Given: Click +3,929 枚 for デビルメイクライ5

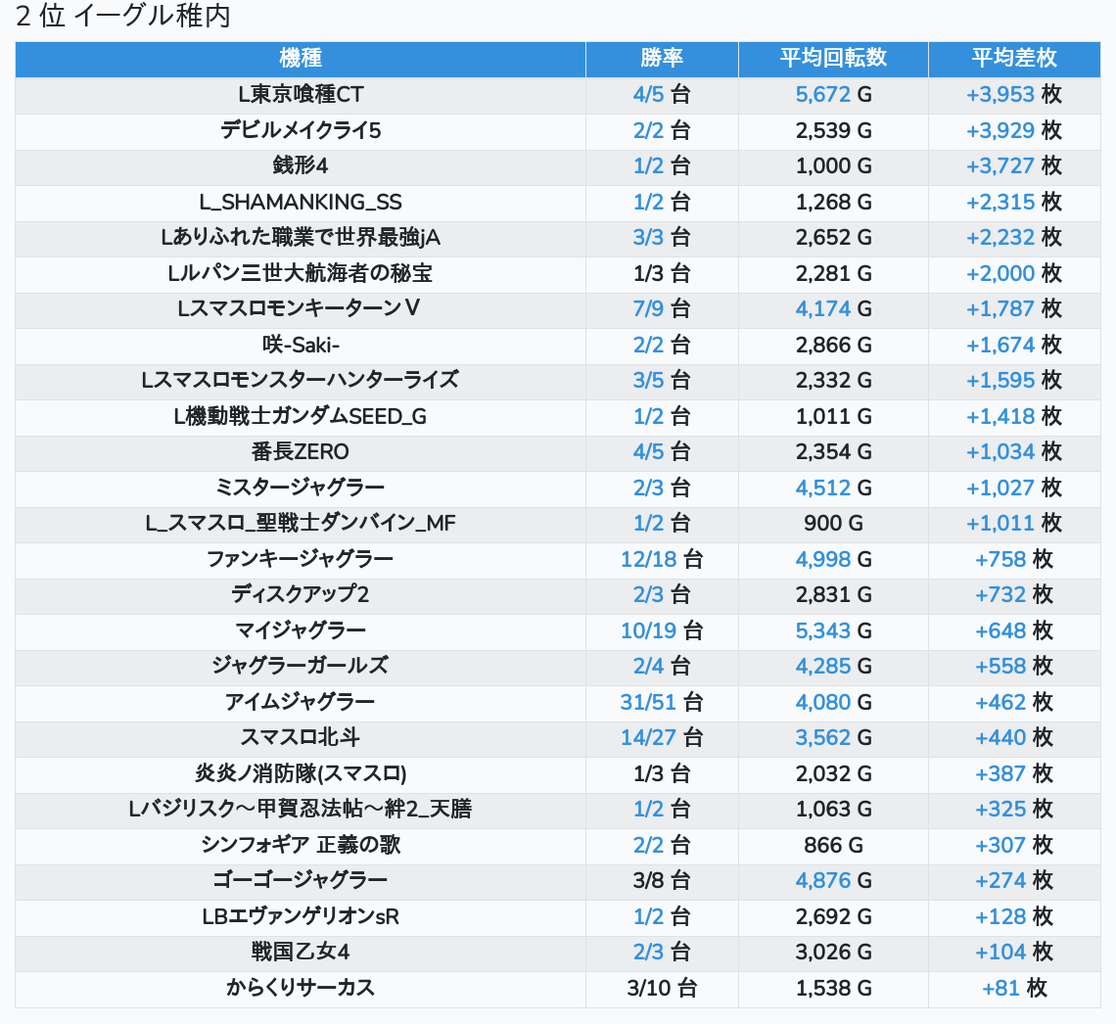Looking at the screenshot, I should (x=1014, y=130).
